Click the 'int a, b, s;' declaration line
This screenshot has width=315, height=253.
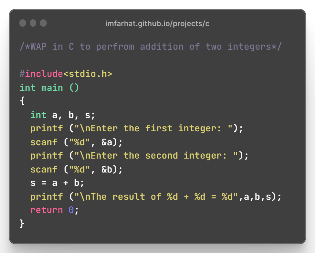click(63, 115)
